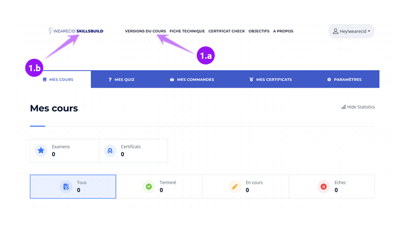Screen dimensions: 412x232
Task: Click the medal icon of Mes Certificats
Action: point(251,79)
